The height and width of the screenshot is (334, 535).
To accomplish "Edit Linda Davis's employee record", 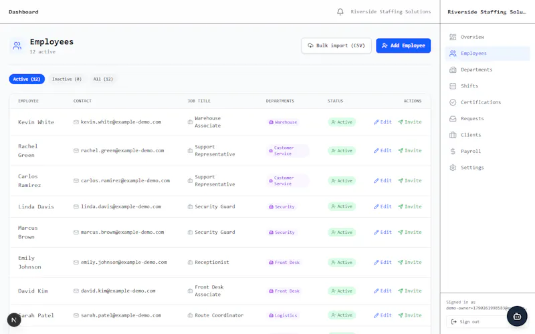I will click(x=383, y=206).
